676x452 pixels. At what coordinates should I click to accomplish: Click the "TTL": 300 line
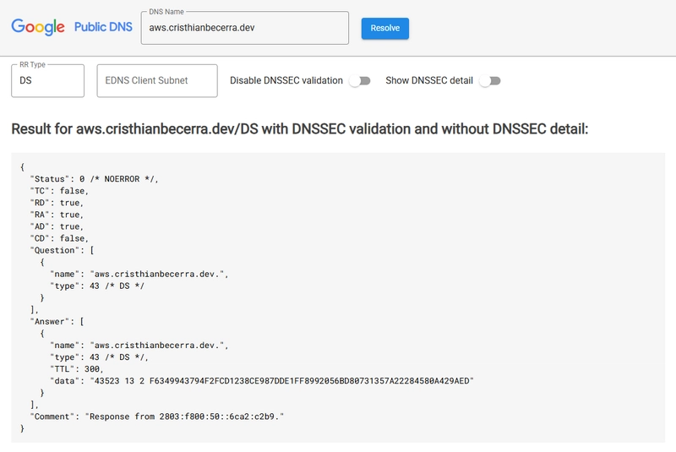click(x=77, y=369)
